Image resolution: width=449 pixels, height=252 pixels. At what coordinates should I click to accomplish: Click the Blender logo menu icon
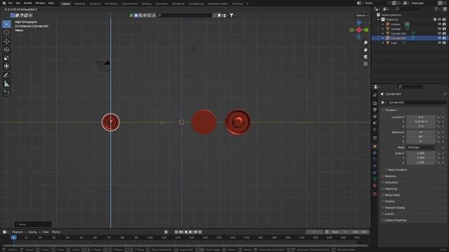click(x=4, y=3)
